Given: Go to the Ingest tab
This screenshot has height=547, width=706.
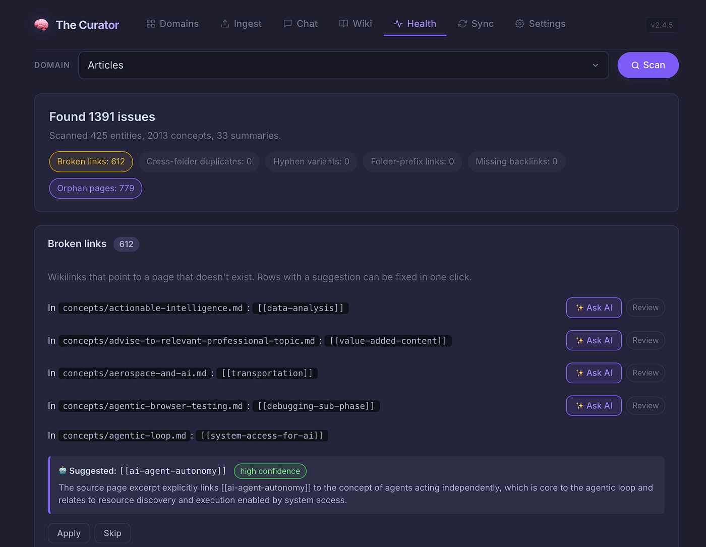Looking at the screenshot, I should coord(242,24).
